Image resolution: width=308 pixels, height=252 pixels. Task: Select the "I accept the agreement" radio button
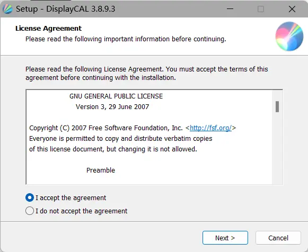pos(30,197)
